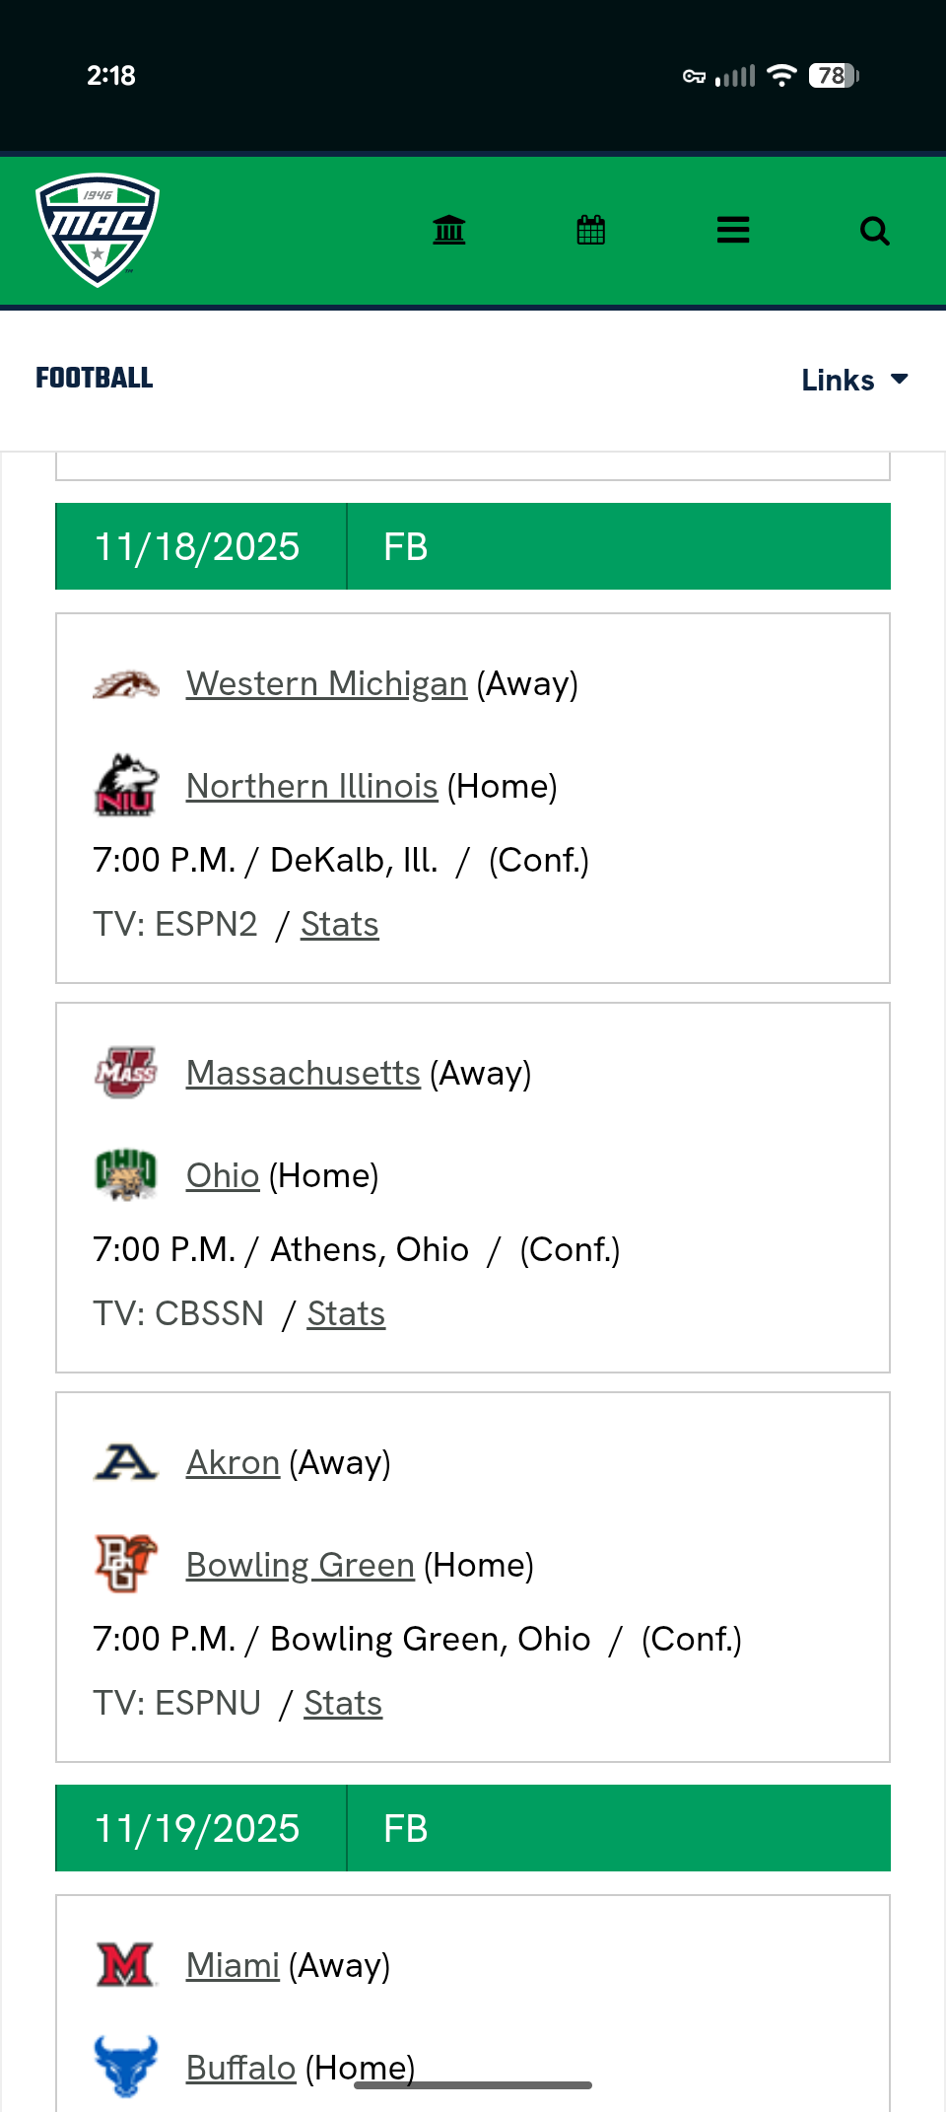This screenshot has width=946, height=2112.
Task: Tap the Wi-Fi status bar icon
Action: [x=781, y=76]
